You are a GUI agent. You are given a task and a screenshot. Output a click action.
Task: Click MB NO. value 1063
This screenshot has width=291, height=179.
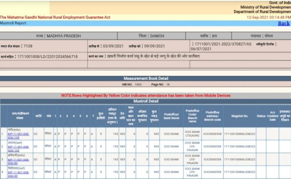coord(138,85)
